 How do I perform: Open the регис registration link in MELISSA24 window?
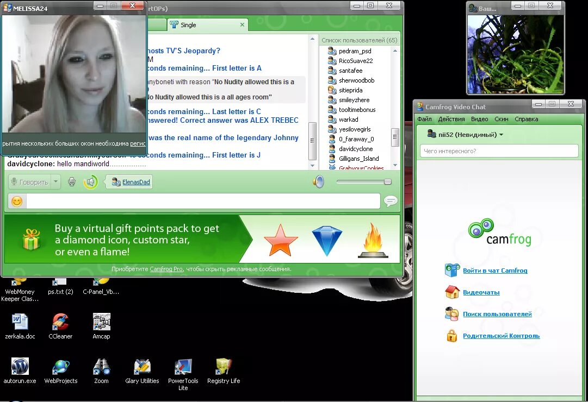138,143
